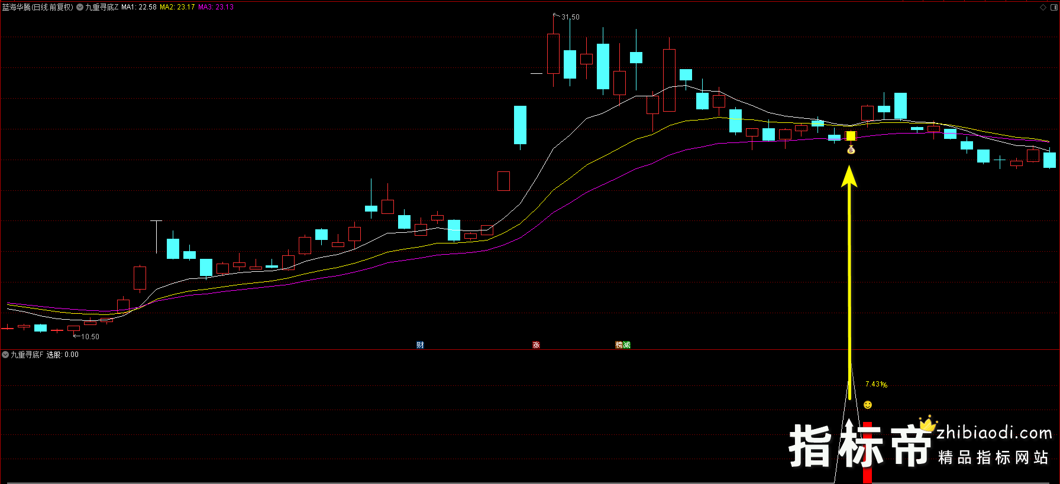The height and width of the screenshot is (484, 1060).
Task: Click the 10.50 low price label
Action: [x=90, y=337]
